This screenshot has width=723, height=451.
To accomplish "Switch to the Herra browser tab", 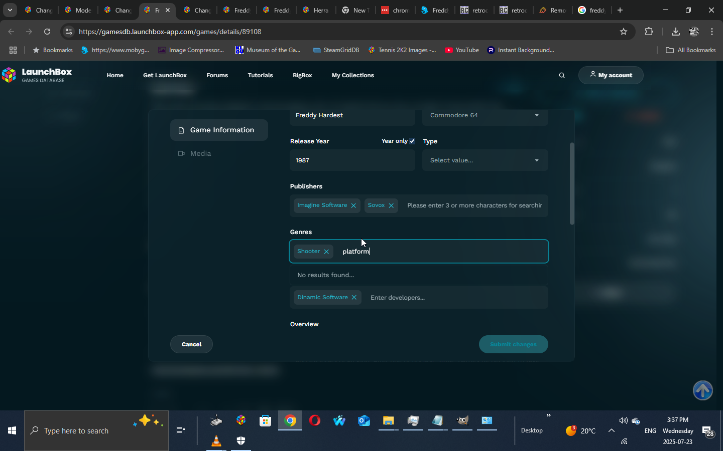I will [x=316, y=10].
